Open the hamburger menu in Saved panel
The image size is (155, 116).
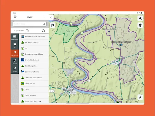[x=15, y=17]
